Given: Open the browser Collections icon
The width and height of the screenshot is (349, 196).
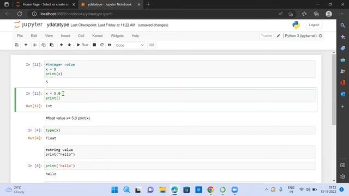Looking at the screenshot, I should 316,14.
